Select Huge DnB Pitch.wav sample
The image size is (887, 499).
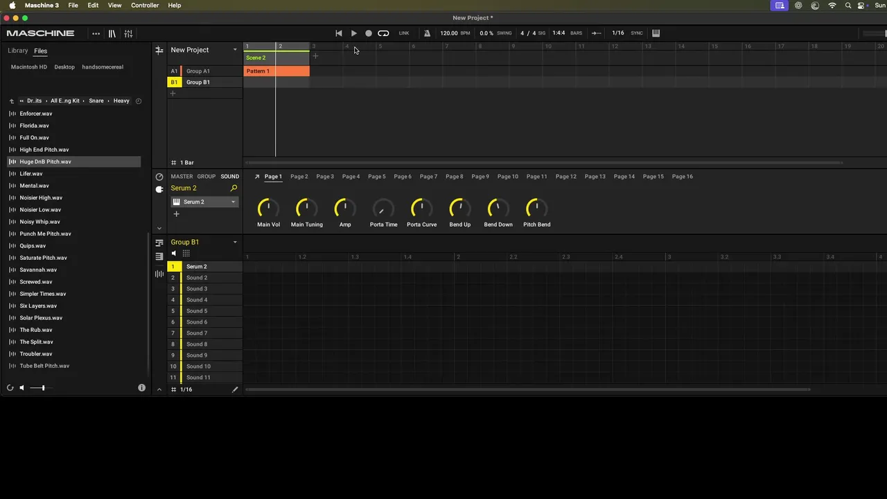(x=74, y=161)
